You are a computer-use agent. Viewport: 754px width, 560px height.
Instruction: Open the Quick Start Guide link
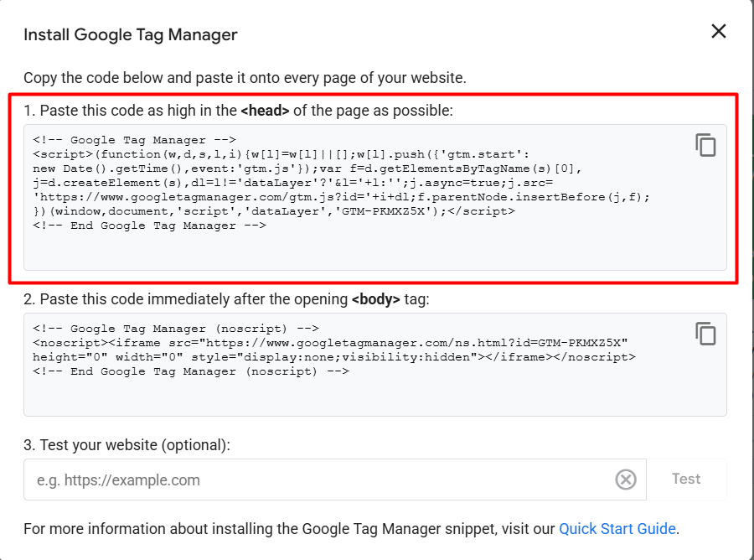(x=617, y=529)
